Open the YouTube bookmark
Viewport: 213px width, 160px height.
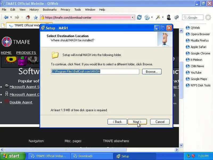coord(194,73)
